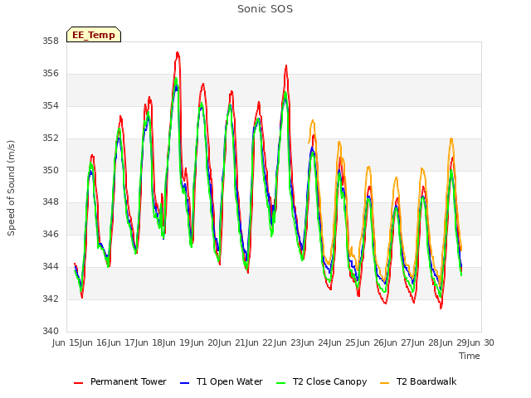Toggle the T2 Close Canopy legend entry
Image resolution: width=531 pixels, height=398 pixels.
322,381
